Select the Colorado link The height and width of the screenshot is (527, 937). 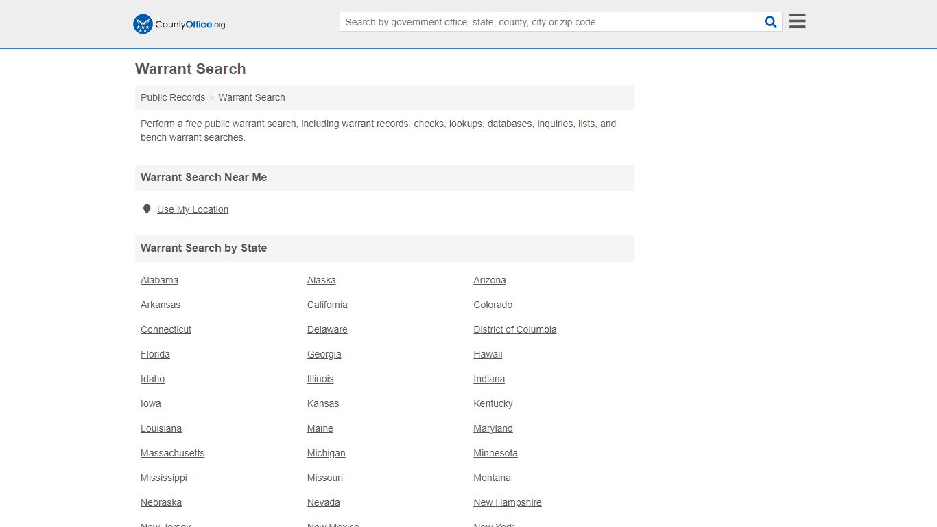493,305
